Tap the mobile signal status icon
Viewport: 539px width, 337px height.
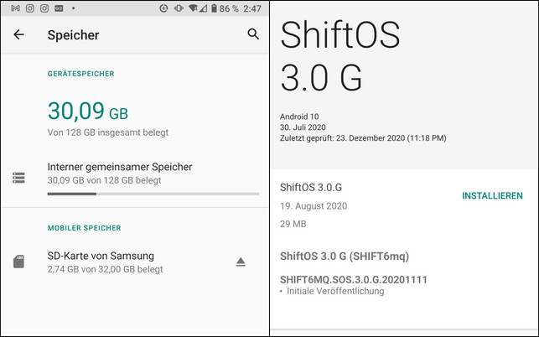coord(203,8)
